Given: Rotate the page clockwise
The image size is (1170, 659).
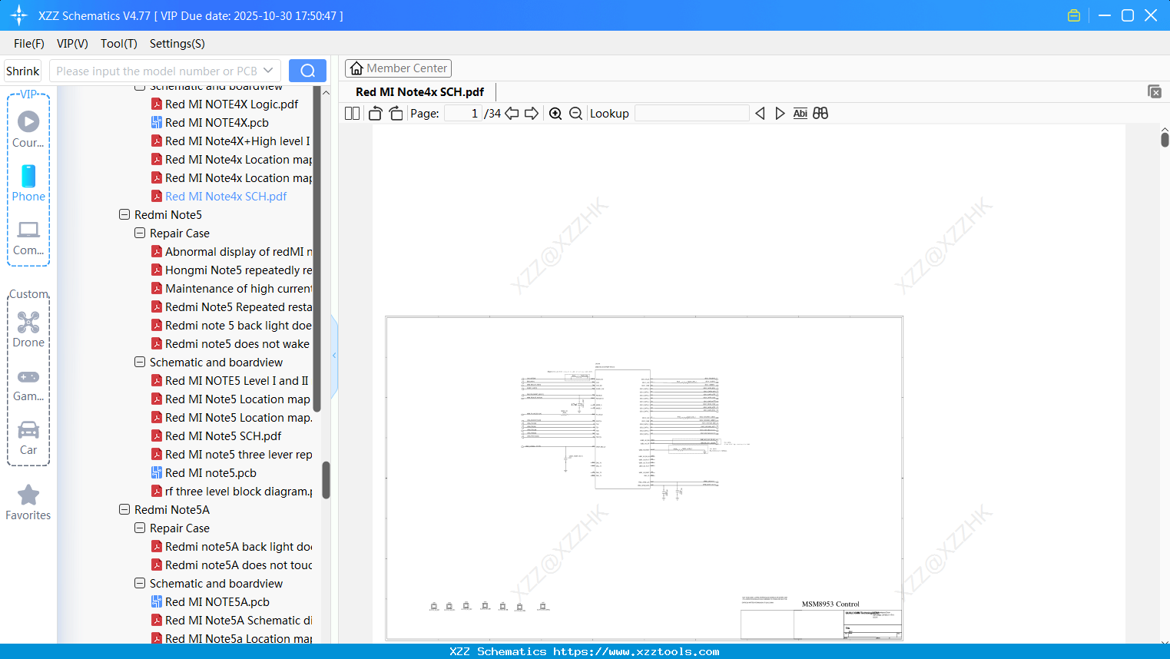Looking at the screenshot, I should click(396, 114).
